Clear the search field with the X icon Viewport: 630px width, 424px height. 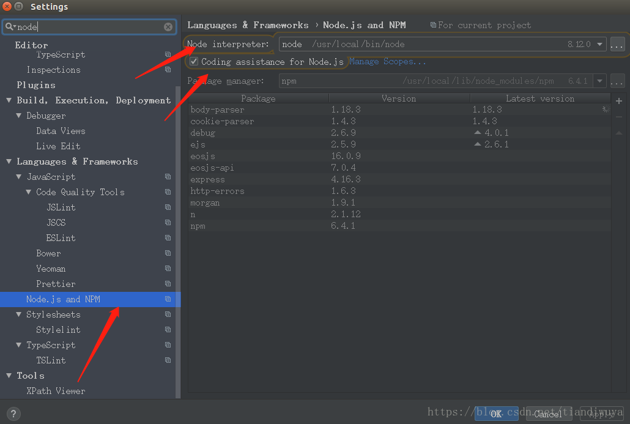tap(168, 27)
